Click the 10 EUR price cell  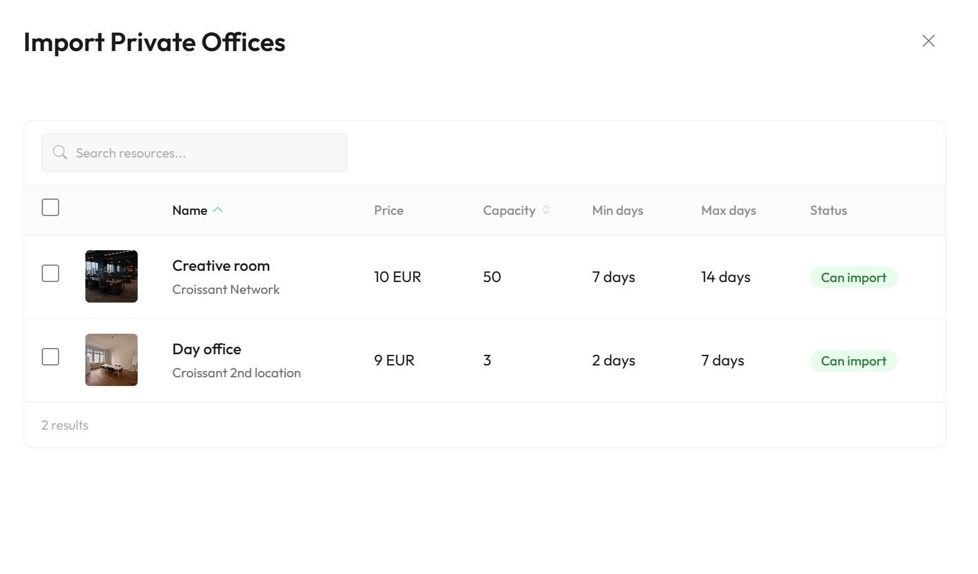[x=397, y=277]
